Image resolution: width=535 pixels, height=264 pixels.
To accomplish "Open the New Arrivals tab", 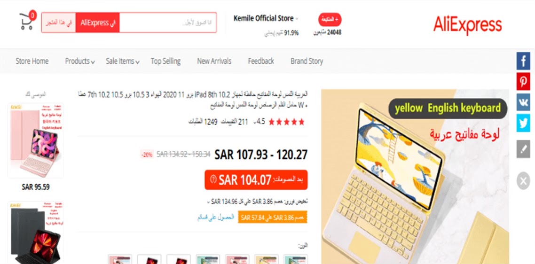I will coord(214,62).
